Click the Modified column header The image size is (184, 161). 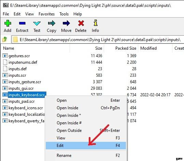155,48
